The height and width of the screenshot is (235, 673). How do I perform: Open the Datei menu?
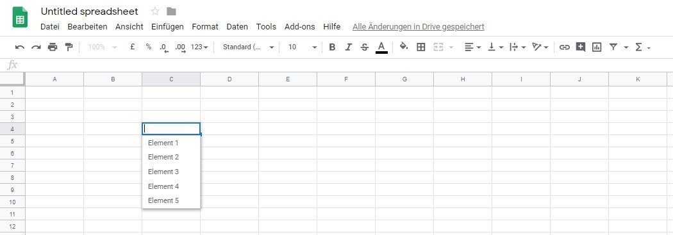tap(50, 27)
